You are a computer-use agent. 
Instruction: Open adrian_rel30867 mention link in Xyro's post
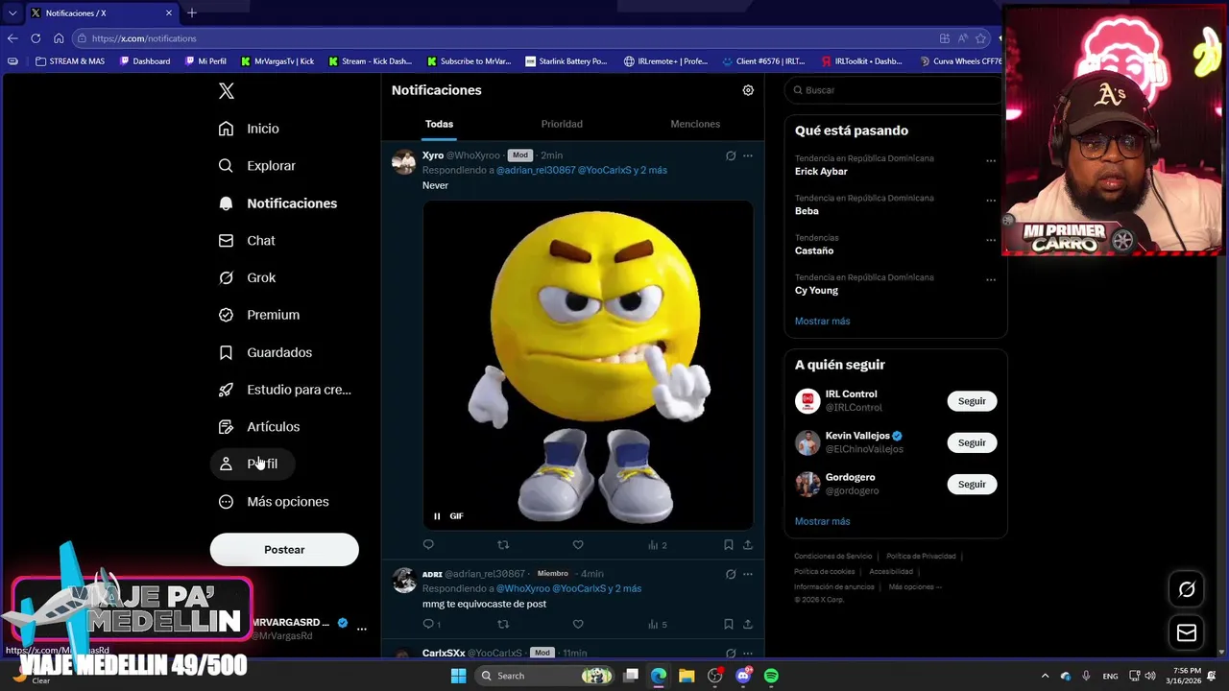pyautogui.click(x=536, y=170)
